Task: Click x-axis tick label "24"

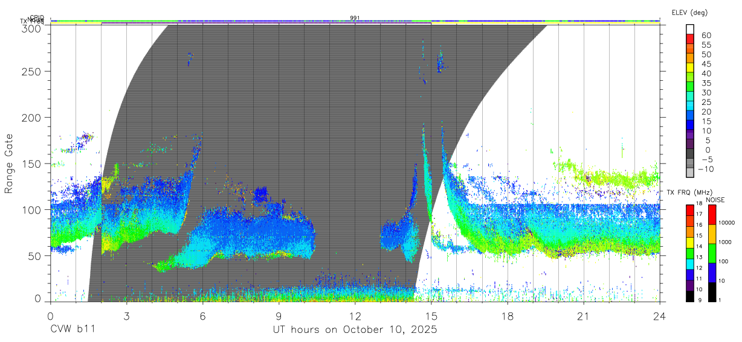Action: point(660,316)
